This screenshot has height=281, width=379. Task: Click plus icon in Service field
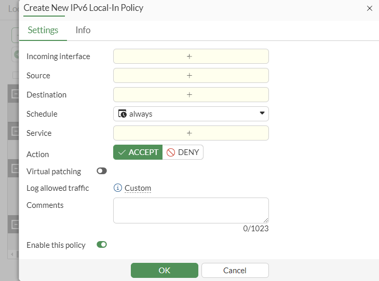pos(189,133)
